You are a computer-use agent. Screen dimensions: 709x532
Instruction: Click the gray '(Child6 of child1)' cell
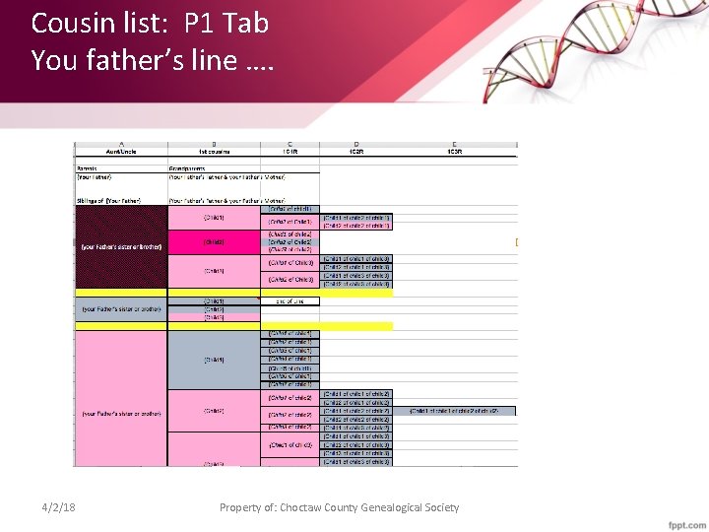(290, 376)
